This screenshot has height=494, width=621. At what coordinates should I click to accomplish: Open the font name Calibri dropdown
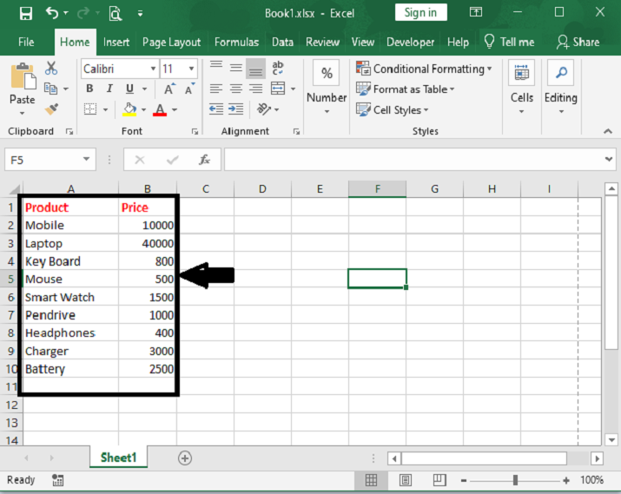(x=153, y=69)
